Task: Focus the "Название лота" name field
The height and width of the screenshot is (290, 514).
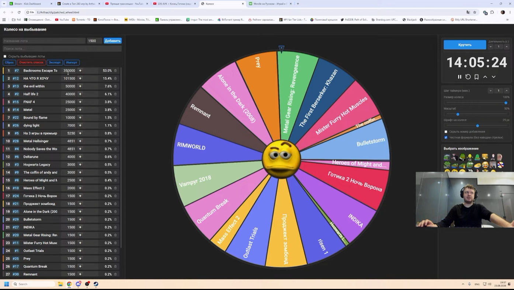Action: (44, 41)
